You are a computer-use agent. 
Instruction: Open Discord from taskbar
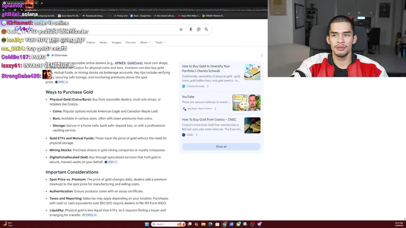coord(259,224)
